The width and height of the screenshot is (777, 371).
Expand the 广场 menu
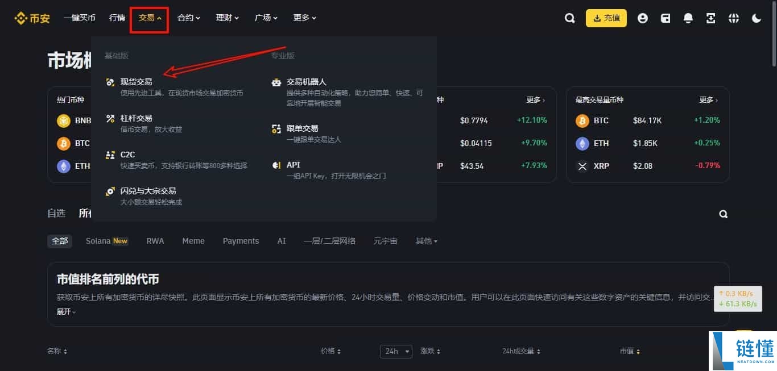pos(266,18)
